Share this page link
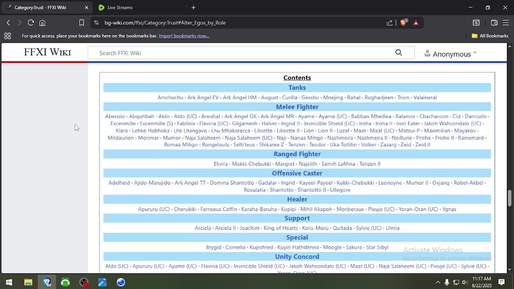Screen dimensions: 514x289 click(390, 23)
